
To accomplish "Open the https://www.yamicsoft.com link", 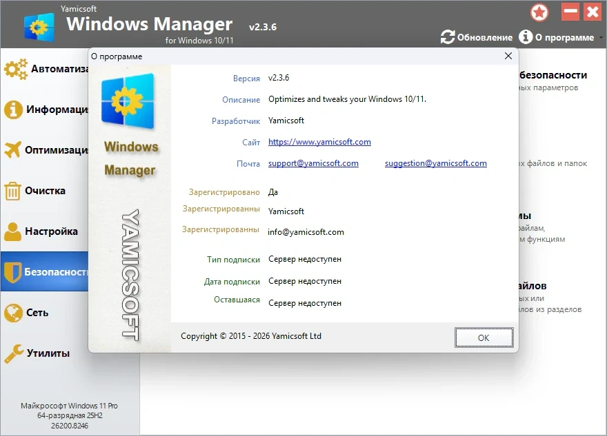I will pos(319,142).
